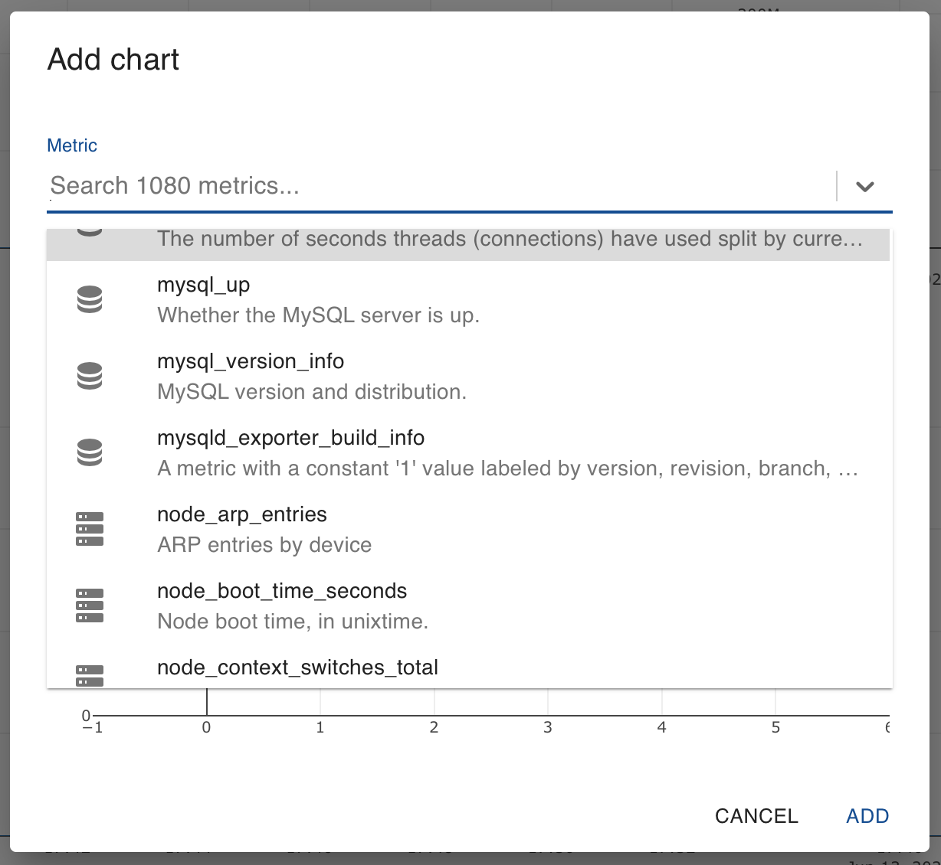Click the Add chart dialog title
The width and height of the screenshot is (941, 865).
[113, 60]
